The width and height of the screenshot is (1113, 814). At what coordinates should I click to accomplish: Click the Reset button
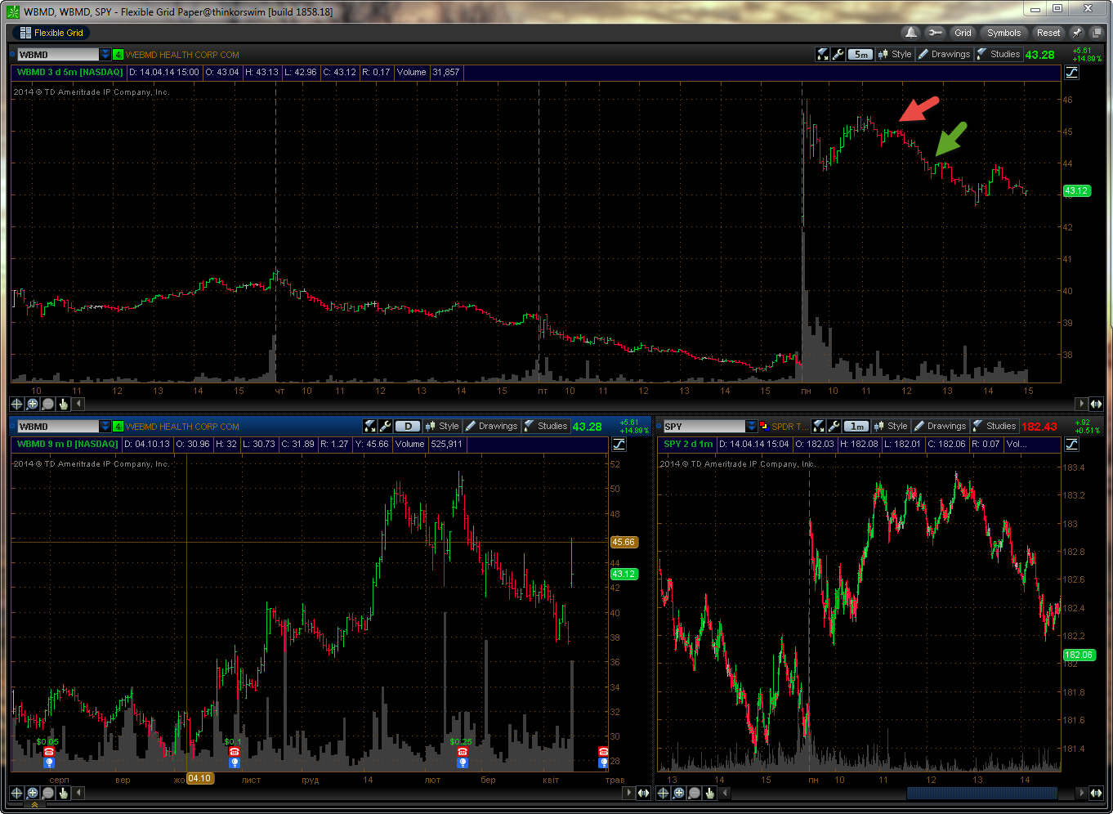[1048, 33]
